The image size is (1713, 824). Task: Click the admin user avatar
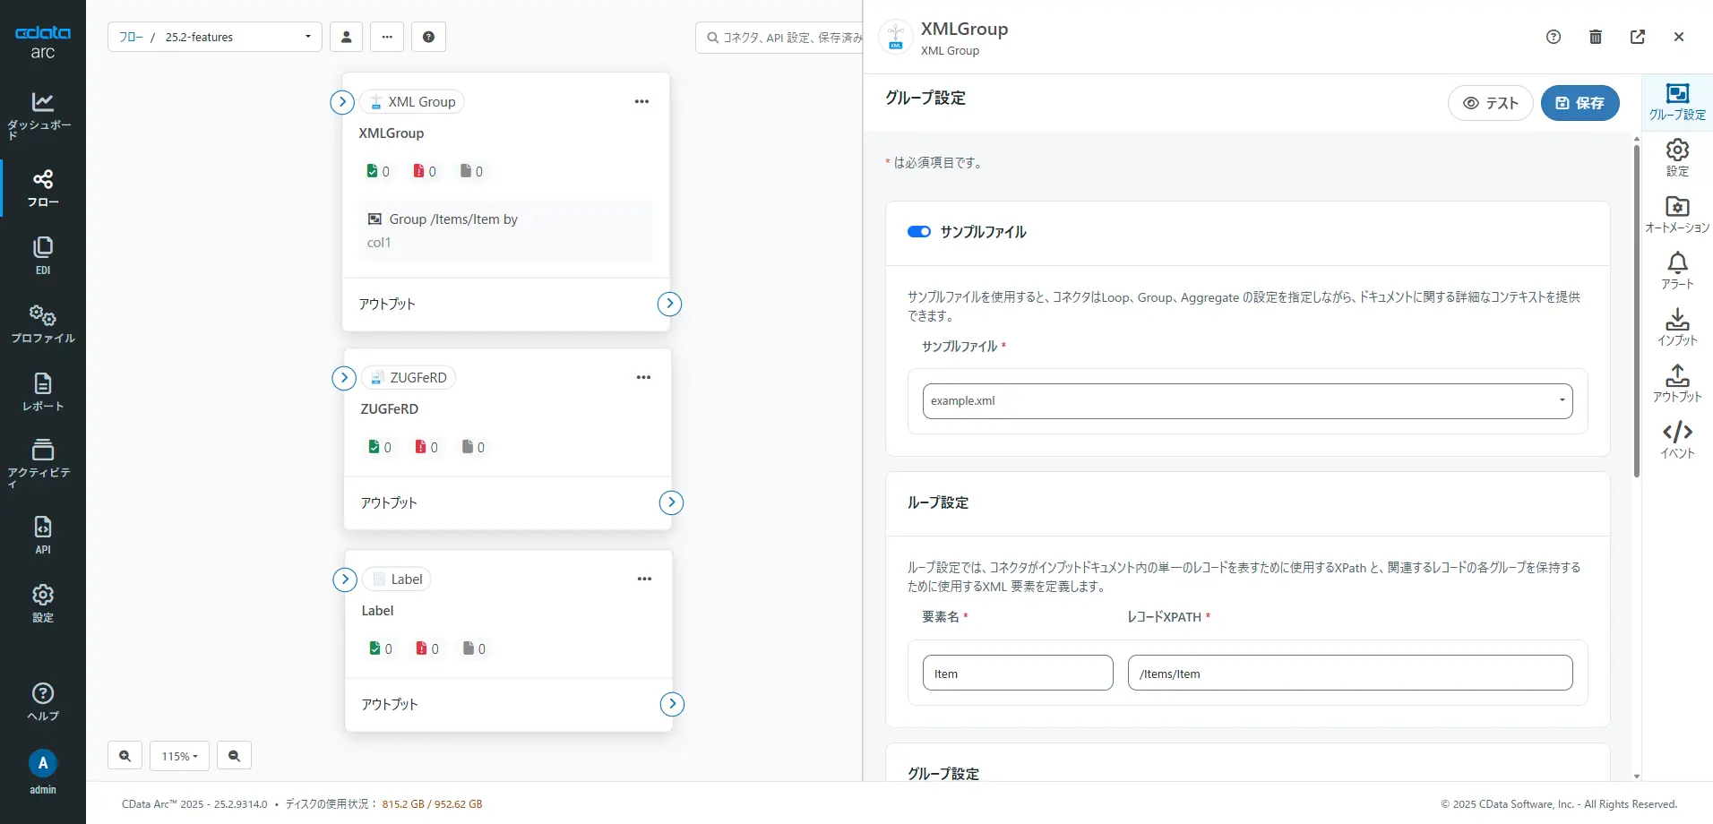point(42,763)
